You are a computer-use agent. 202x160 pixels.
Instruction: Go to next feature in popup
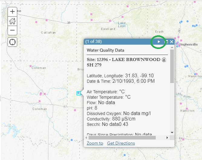click(x=159, y=42)
